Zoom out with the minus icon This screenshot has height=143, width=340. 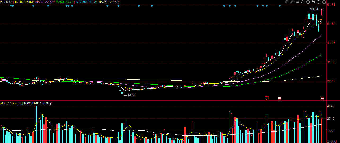point(324,2)
